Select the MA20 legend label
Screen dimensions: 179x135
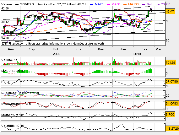tap(99, 4)
